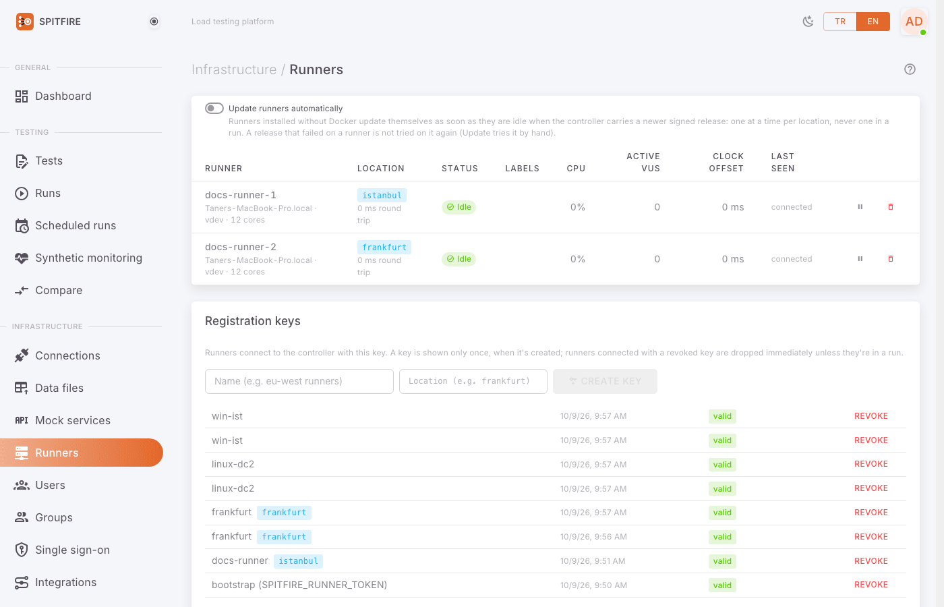Delete runner docs-runner-2
Image resolution: width=944 pixels, height=607 pixels.
[891, 259]
